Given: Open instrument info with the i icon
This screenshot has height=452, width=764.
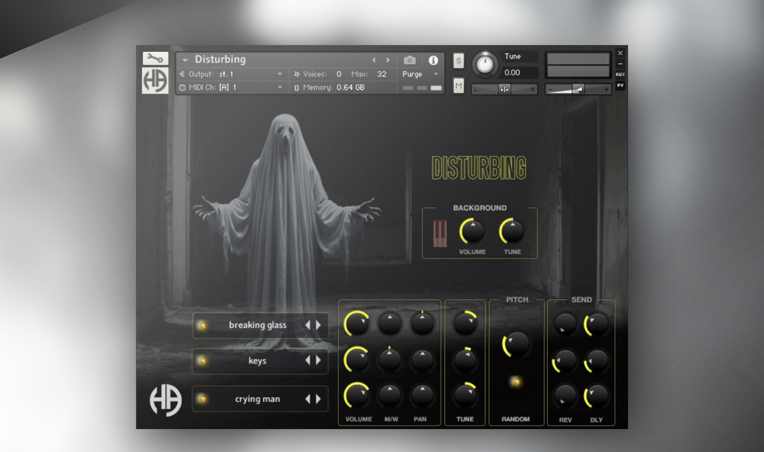Looking at the screenshot, I should 433,60.
